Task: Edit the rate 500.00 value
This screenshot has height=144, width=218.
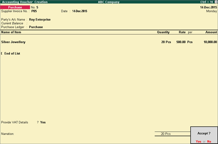Action: [181, 42]
